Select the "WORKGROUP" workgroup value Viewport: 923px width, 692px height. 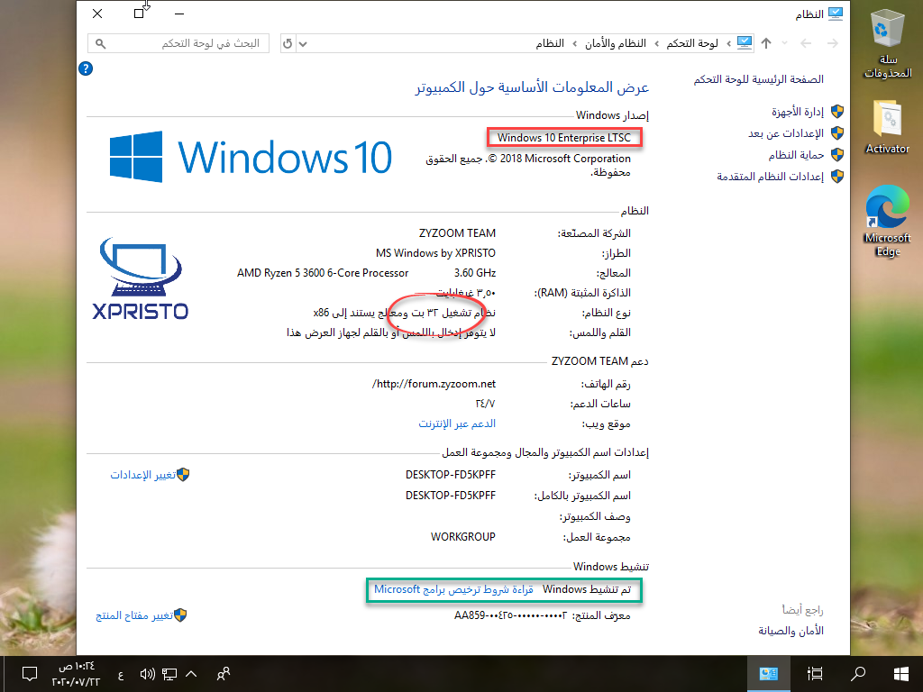[463, 537]
